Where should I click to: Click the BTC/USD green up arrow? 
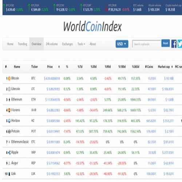click(x=4, y=8)
